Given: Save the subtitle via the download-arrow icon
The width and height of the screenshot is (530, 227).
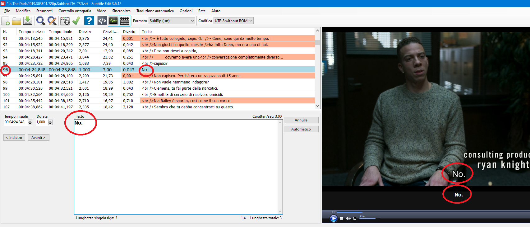Looking at the screenshot, I should click(28, 21).
